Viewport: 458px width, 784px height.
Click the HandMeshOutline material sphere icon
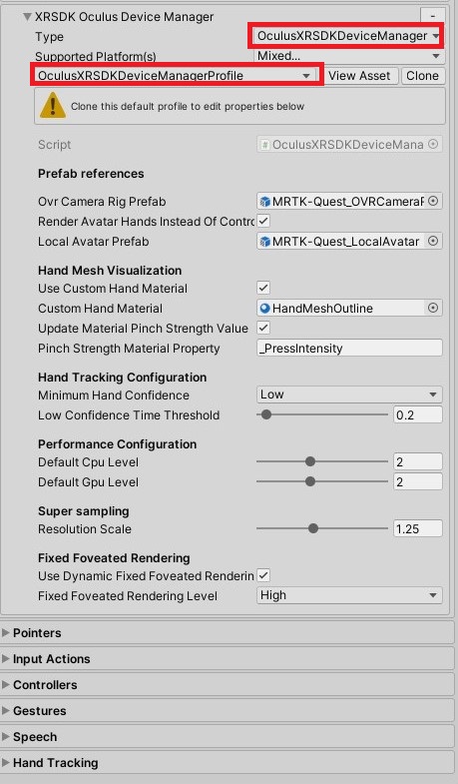point(264,308)
